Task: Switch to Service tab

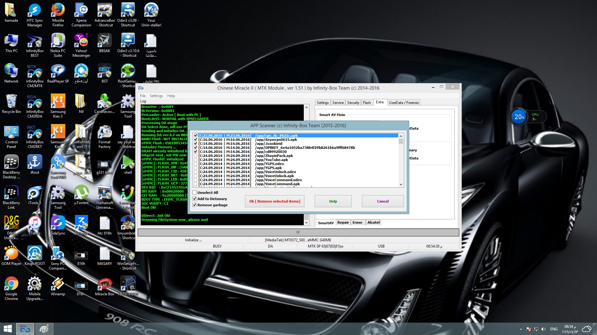Action: tap(338, 103)
